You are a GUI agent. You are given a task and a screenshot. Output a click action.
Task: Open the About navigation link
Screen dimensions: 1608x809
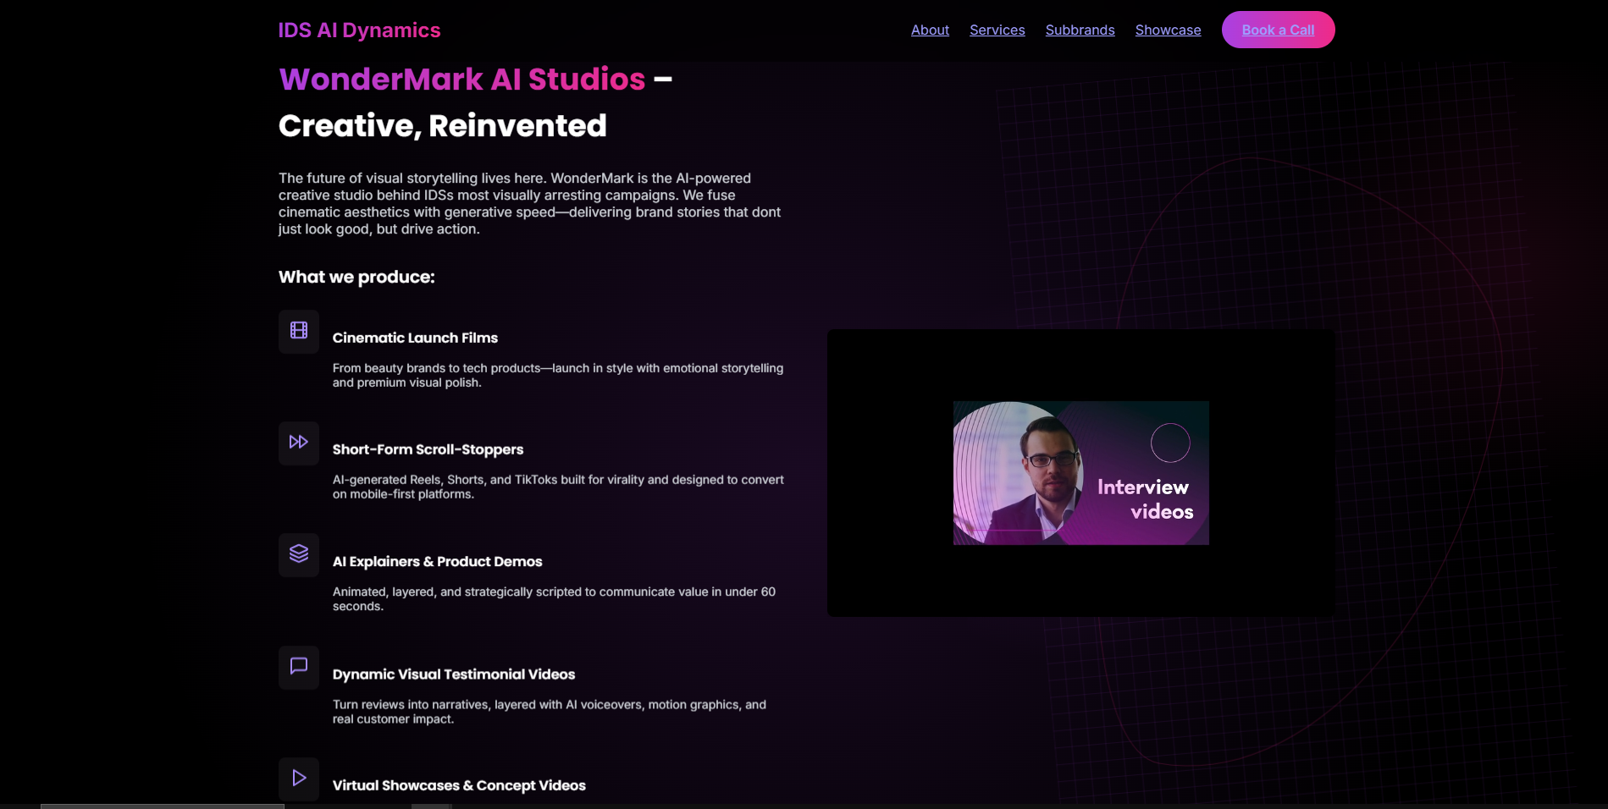click(930, 30)
